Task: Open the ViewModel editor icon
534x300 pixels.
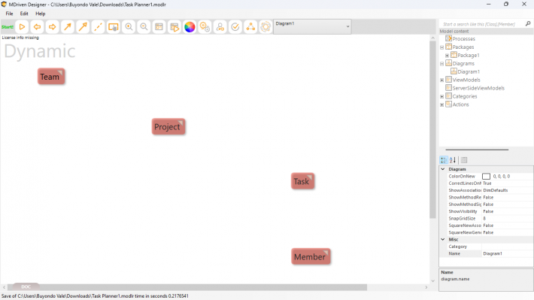Action: click(x=159, y=27)
